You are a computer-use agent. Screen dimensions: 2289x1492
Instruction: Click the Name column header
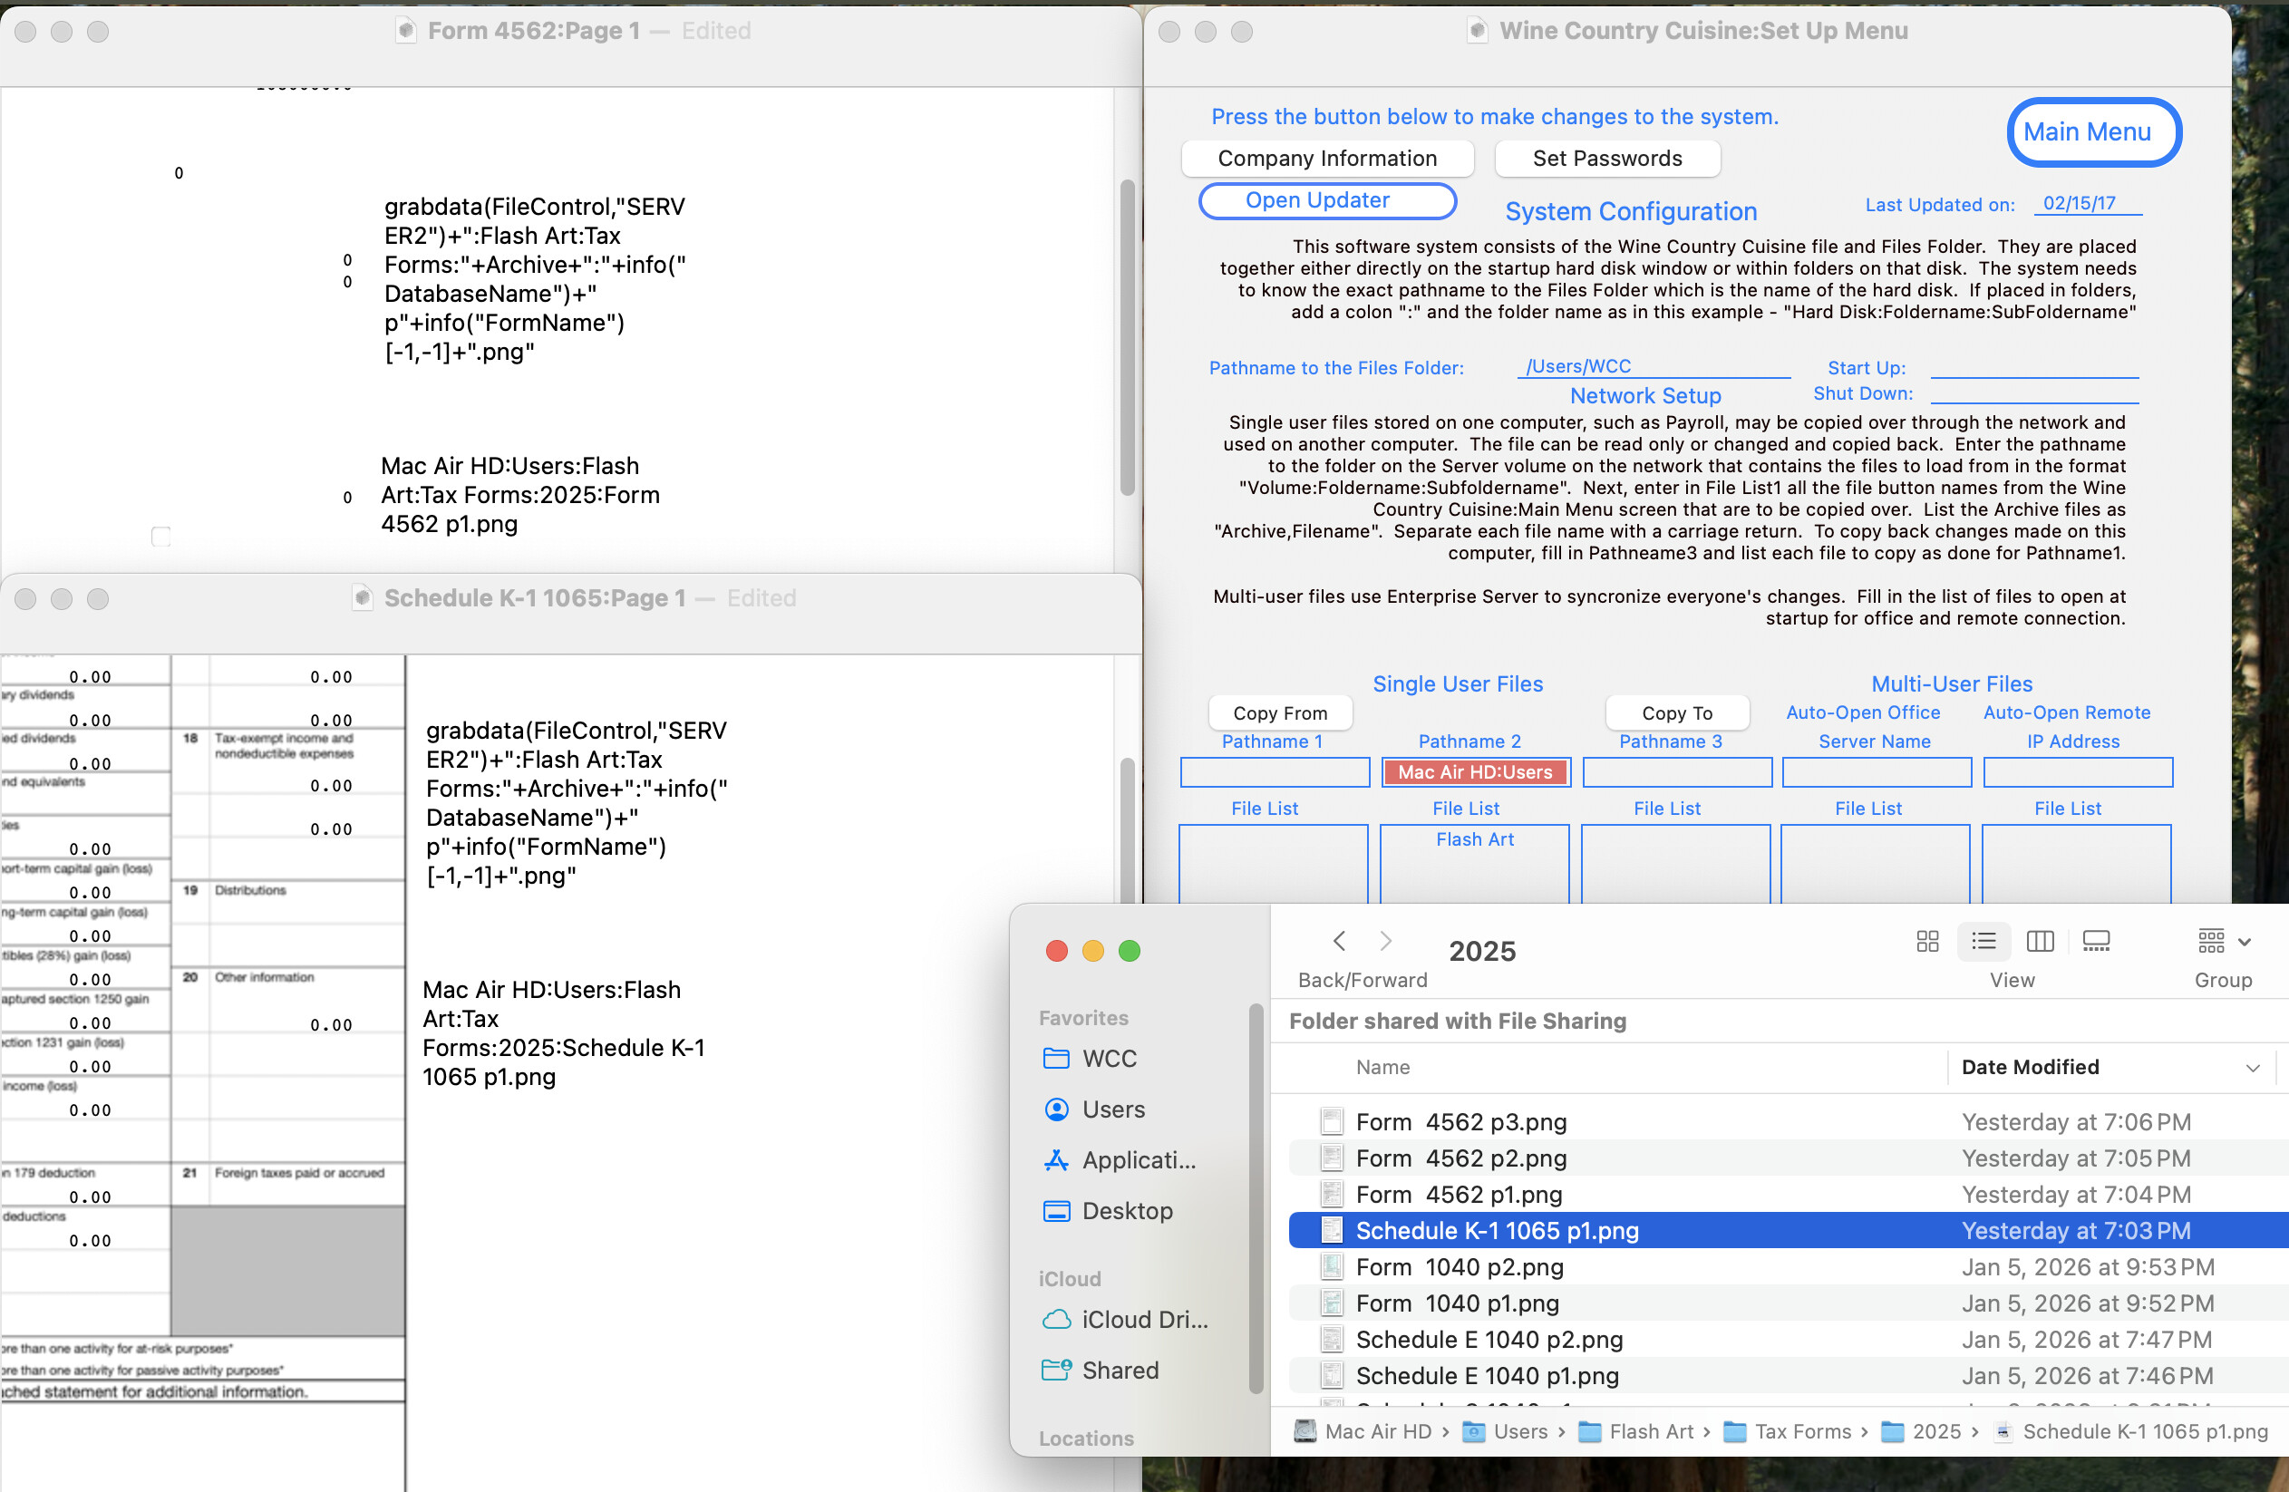click(1382, 1067)
